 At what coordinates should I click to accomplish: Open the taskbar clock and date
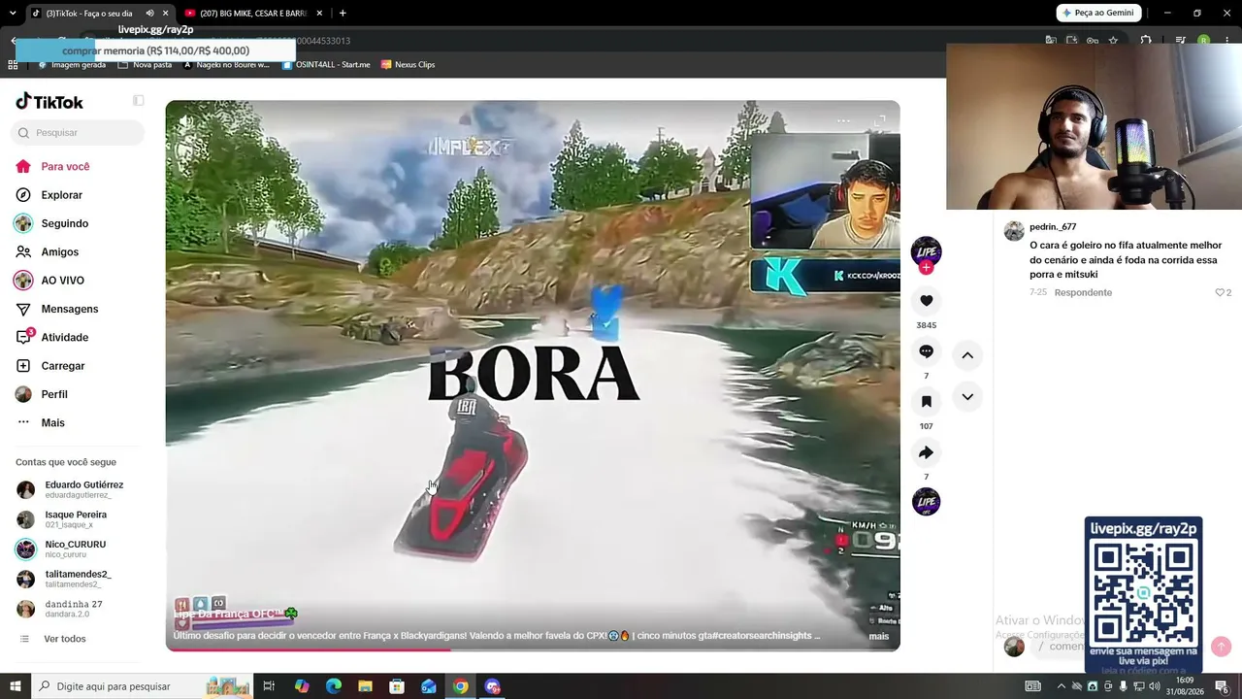pyautogui.click(x=1185, y=686)
